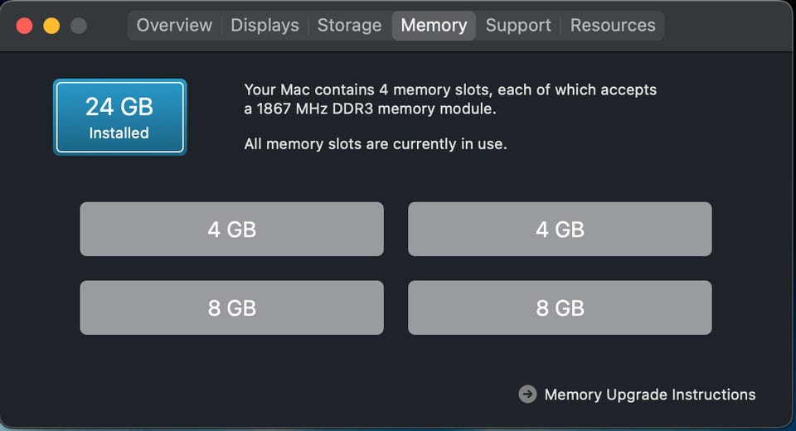Viewport: 796px width, 431px height.
Task: Select the left 4 GB memory slot
Action: pyautogui.click(x=231, y=229)
